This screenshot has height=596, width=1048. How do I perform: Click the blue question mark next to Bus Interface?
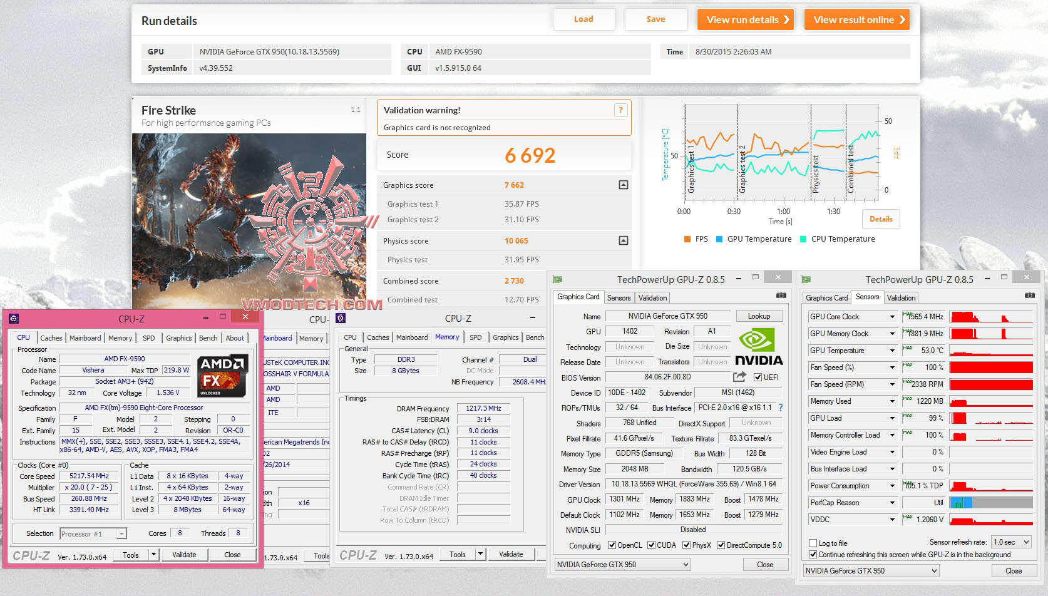(x=781, y=408)
